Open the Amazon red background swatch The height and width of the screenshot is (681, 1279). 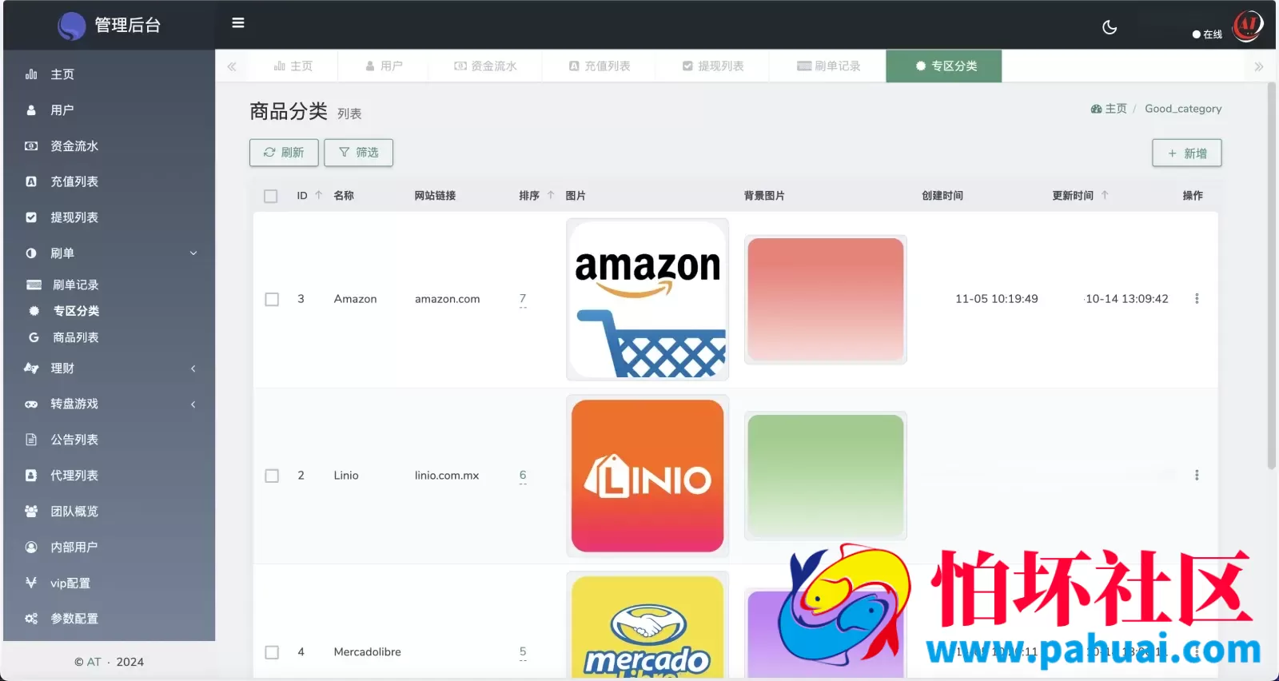pyautogui.click(x=826, y=300)
